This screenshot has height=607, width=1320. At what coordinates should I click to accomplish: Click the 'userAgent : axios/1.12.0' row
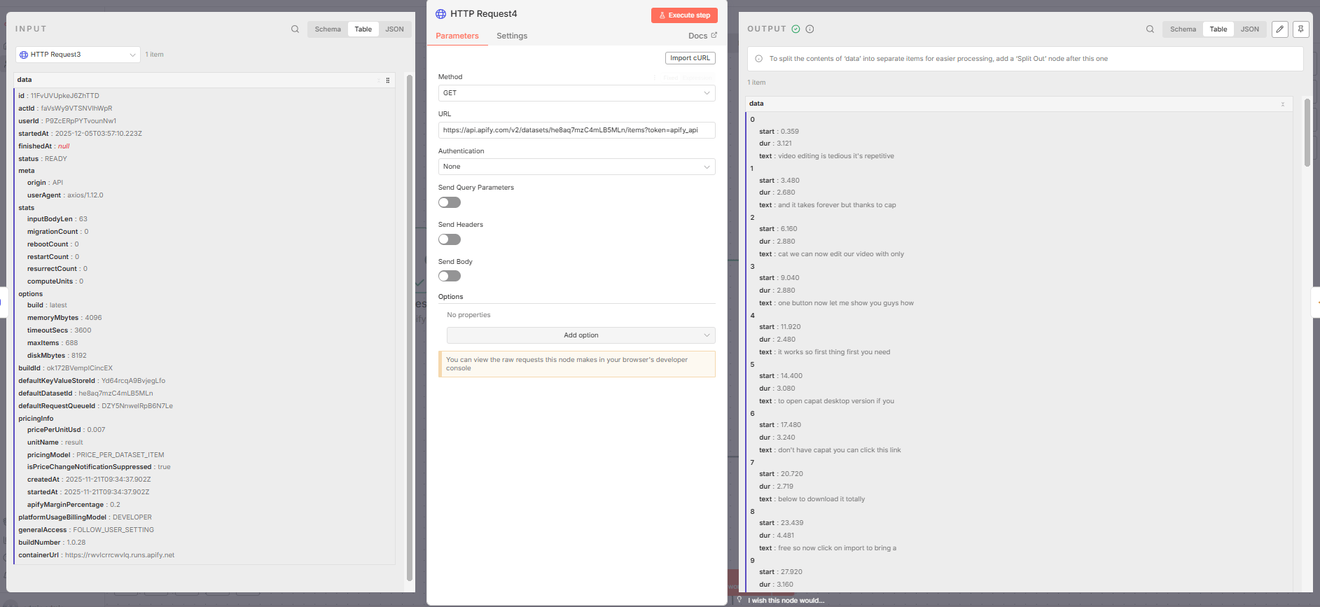click(x=65, y=195)
